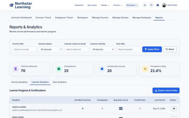Switch to Employees I Teach tab

(x=64, y=18)
